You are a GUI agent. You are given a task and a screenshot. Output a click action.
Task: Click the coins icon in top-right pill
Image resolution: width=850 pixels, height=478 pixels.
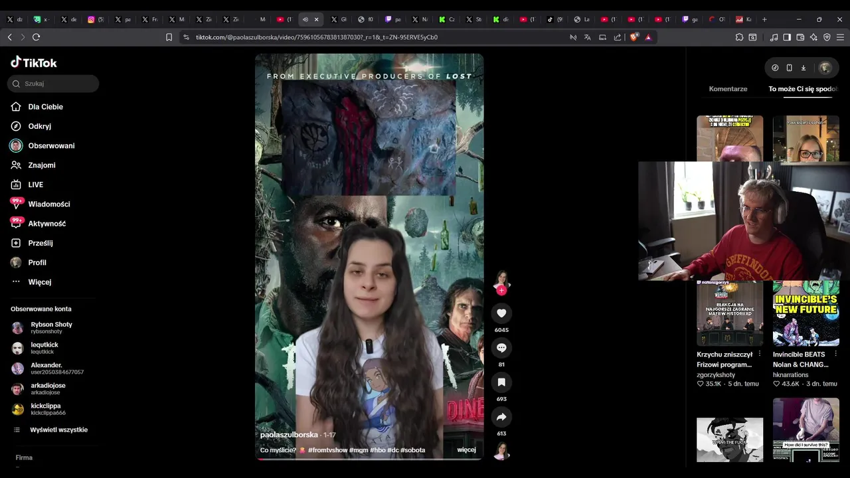click(x=775, y=68)
